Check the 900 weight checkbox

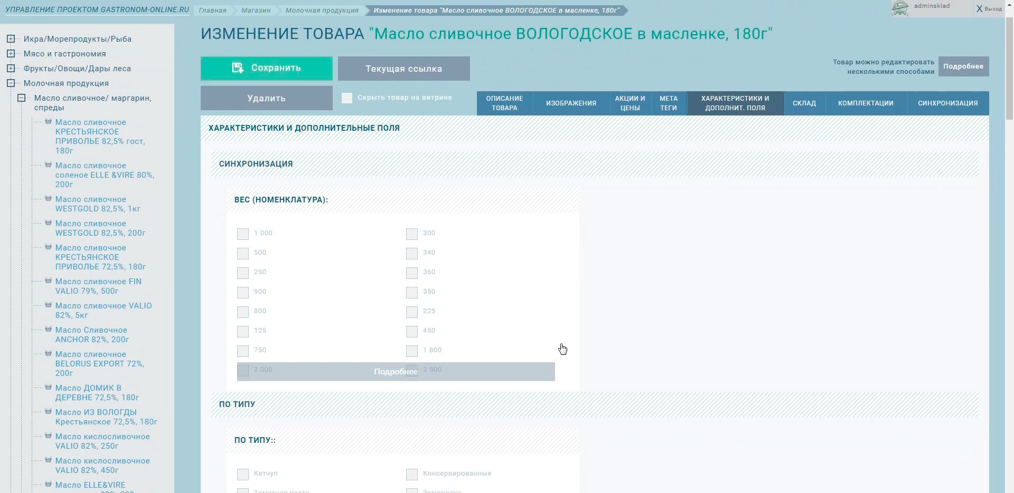click(x=243, y=292)
